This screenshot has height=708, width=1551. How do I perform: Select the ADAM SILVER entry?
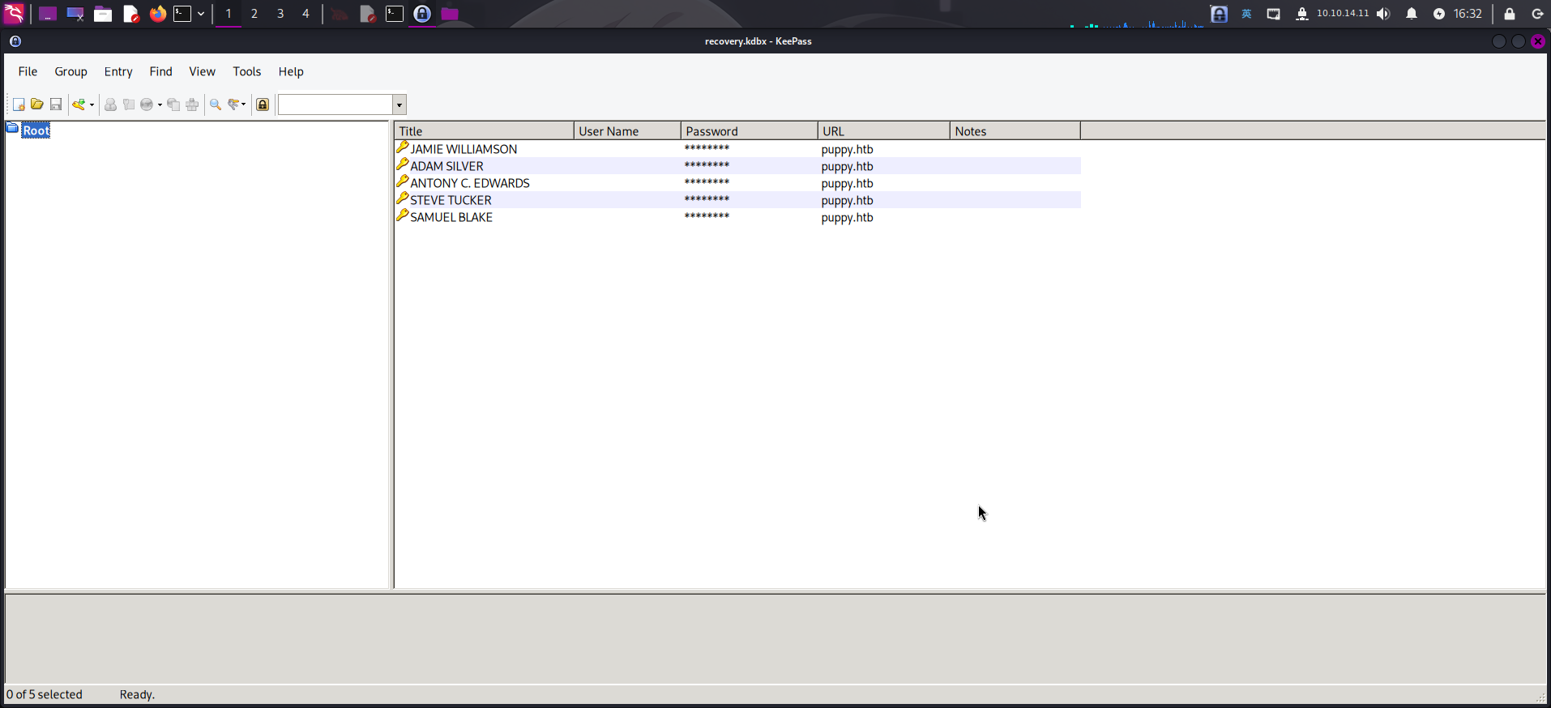click(x=446, y=166)
